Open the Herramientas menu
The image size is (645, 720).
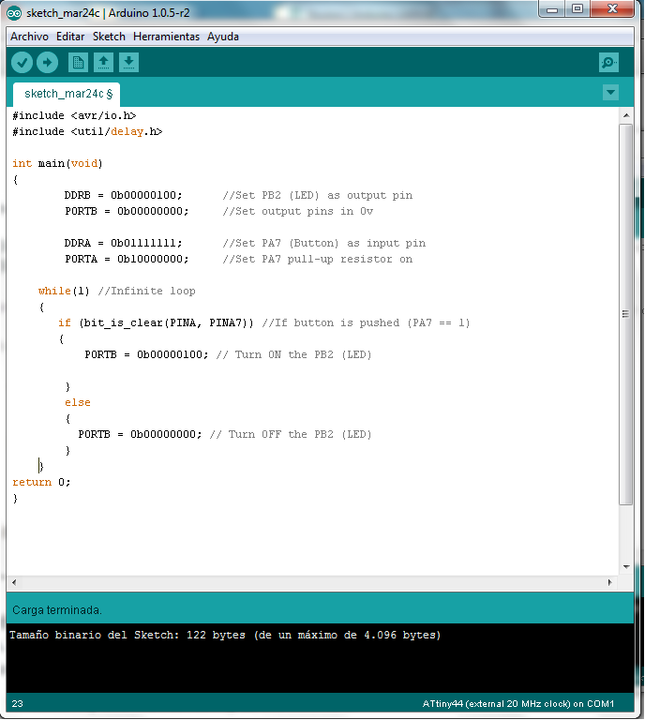[166, 37]
